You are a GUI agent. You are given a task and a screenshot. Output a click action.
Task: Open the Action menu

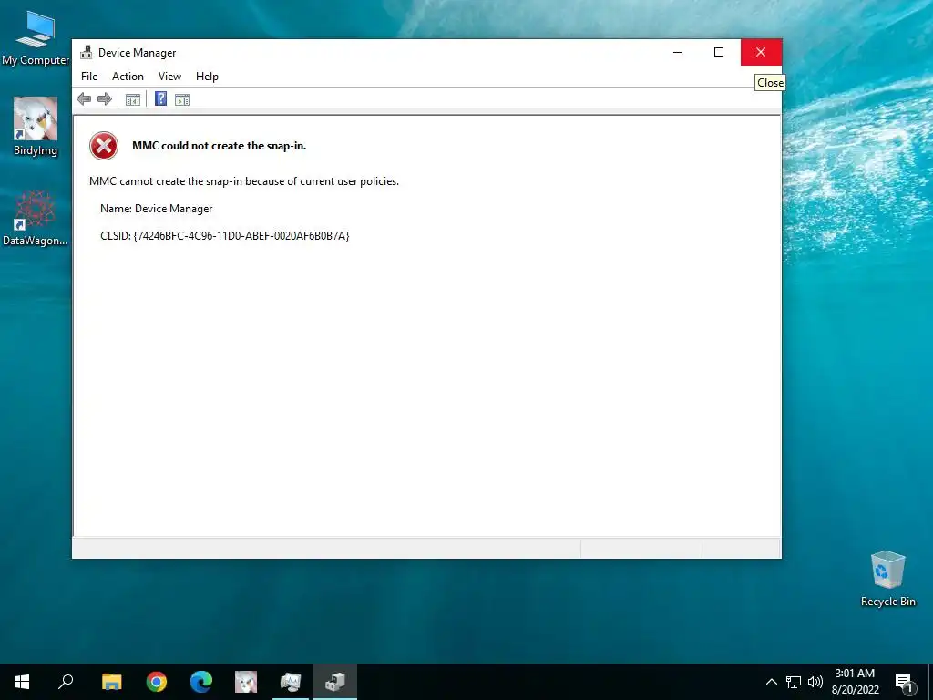(x=128, y=77)
